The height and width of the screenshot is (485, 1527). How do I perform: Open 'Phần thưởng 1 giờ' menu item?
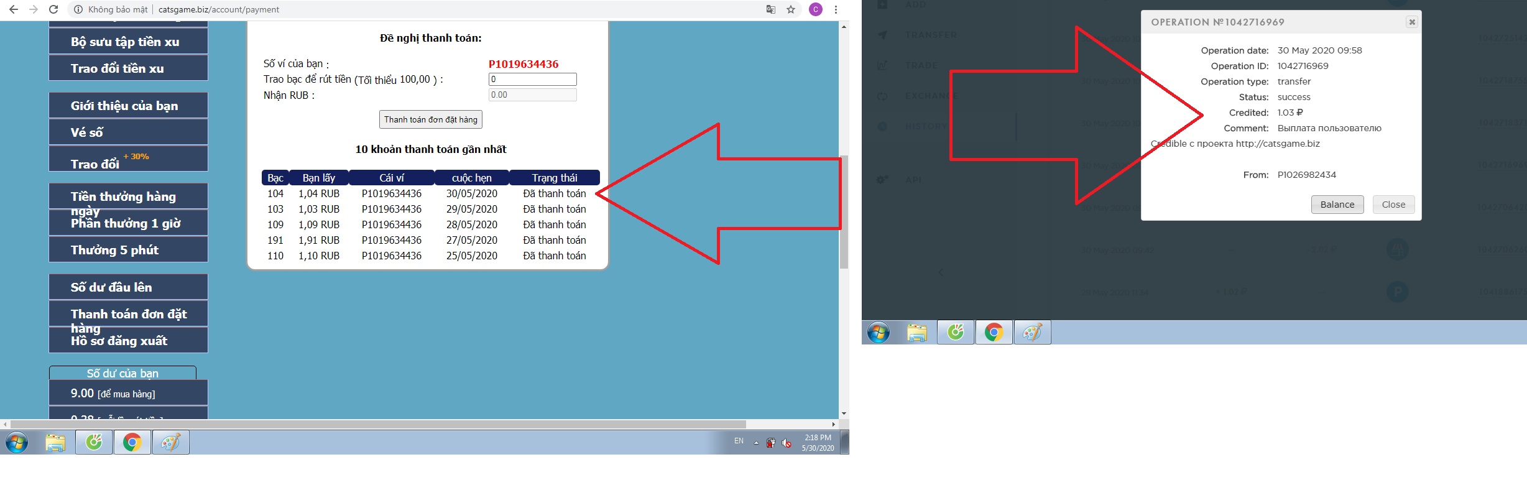click(128, 223)
